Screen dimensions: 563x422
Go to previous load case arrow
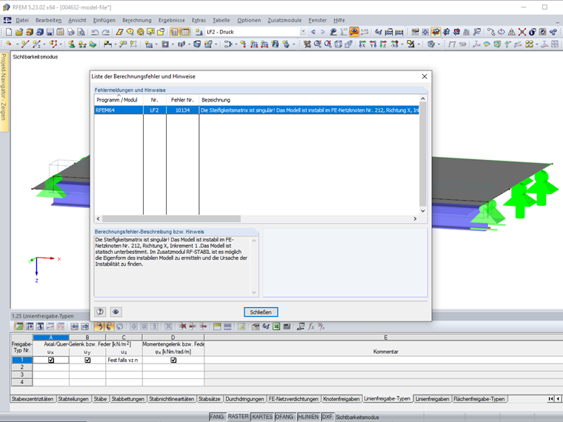pyautogui.click(x=313, y=32)
